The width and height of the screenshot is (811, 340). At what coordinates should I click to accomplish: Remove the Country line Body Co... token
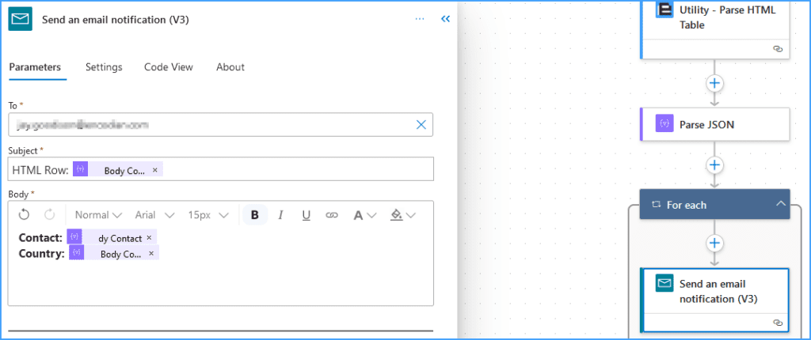[x=151, y=253]
